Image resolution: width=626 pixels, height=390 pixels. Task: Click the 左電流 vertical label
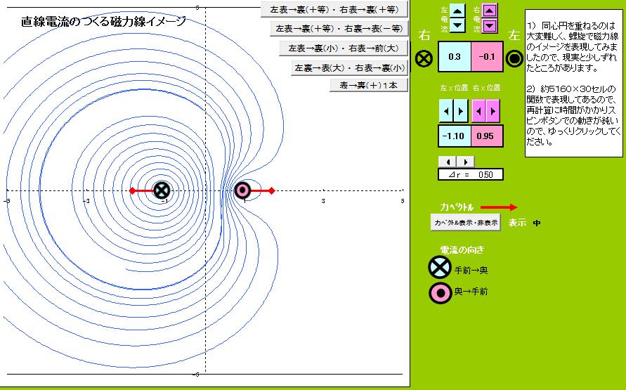point(444,19)
